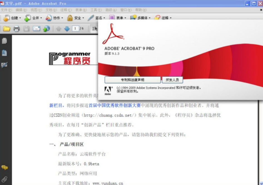Open the 注释(C) menu in menu bar
This screenshot has height=185, width=263.
coord(66,10)
